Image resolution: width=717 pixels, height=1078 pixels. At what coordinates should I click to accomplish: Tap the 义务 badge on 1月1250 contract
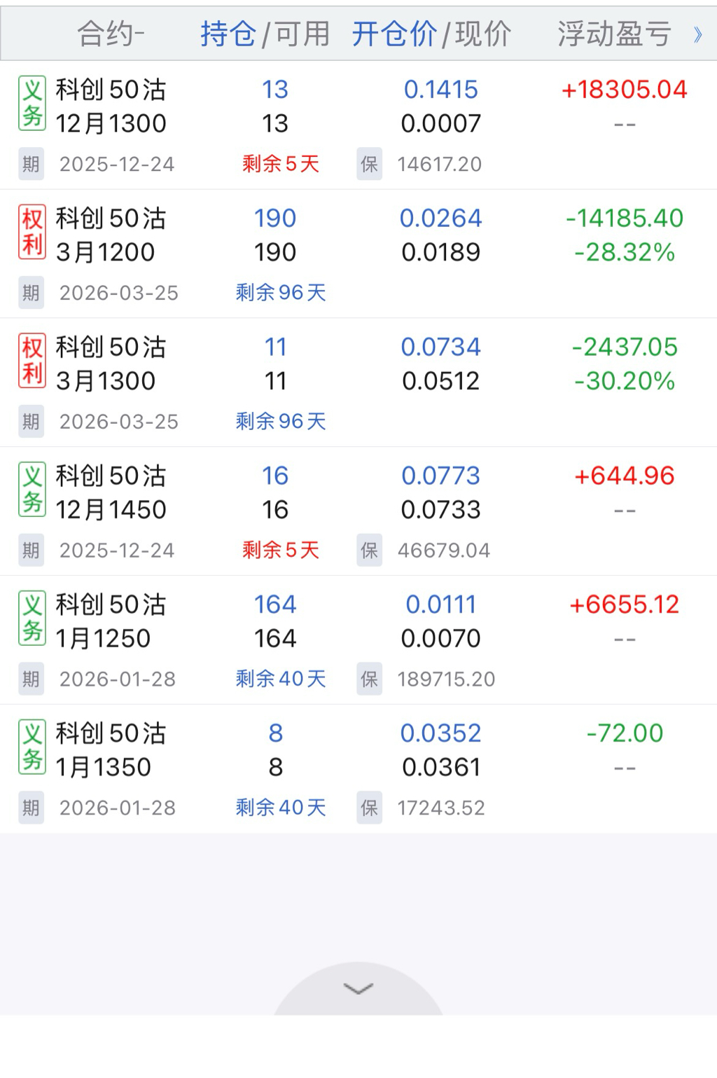[32, 619]
